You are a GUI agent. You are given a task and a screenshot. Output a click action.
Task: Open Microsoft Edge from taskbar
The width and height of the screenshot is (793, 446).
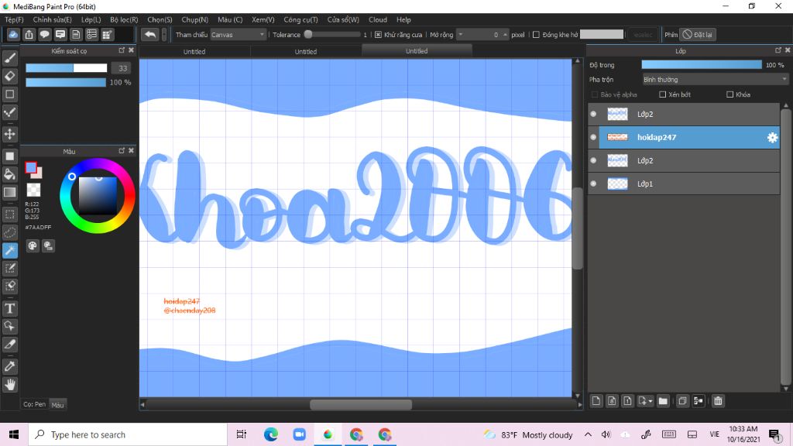(270, 434)
